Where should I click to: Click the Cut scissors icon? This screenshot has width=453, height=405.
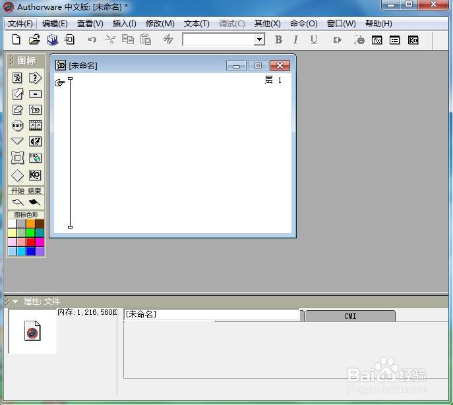(110, 40)
